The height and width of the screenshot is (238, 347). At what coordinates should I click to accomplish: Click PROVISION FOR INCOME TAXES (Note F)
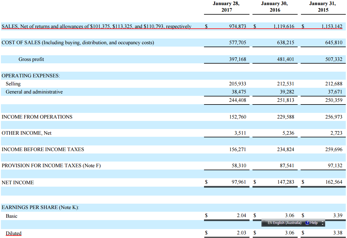51,165
